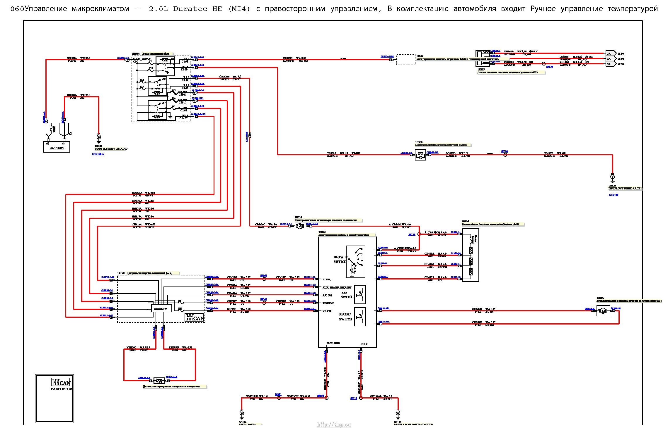Click the CAN bus icon inside CJB box
Viewport: 668px width, 428px height.
pos(194,318)
